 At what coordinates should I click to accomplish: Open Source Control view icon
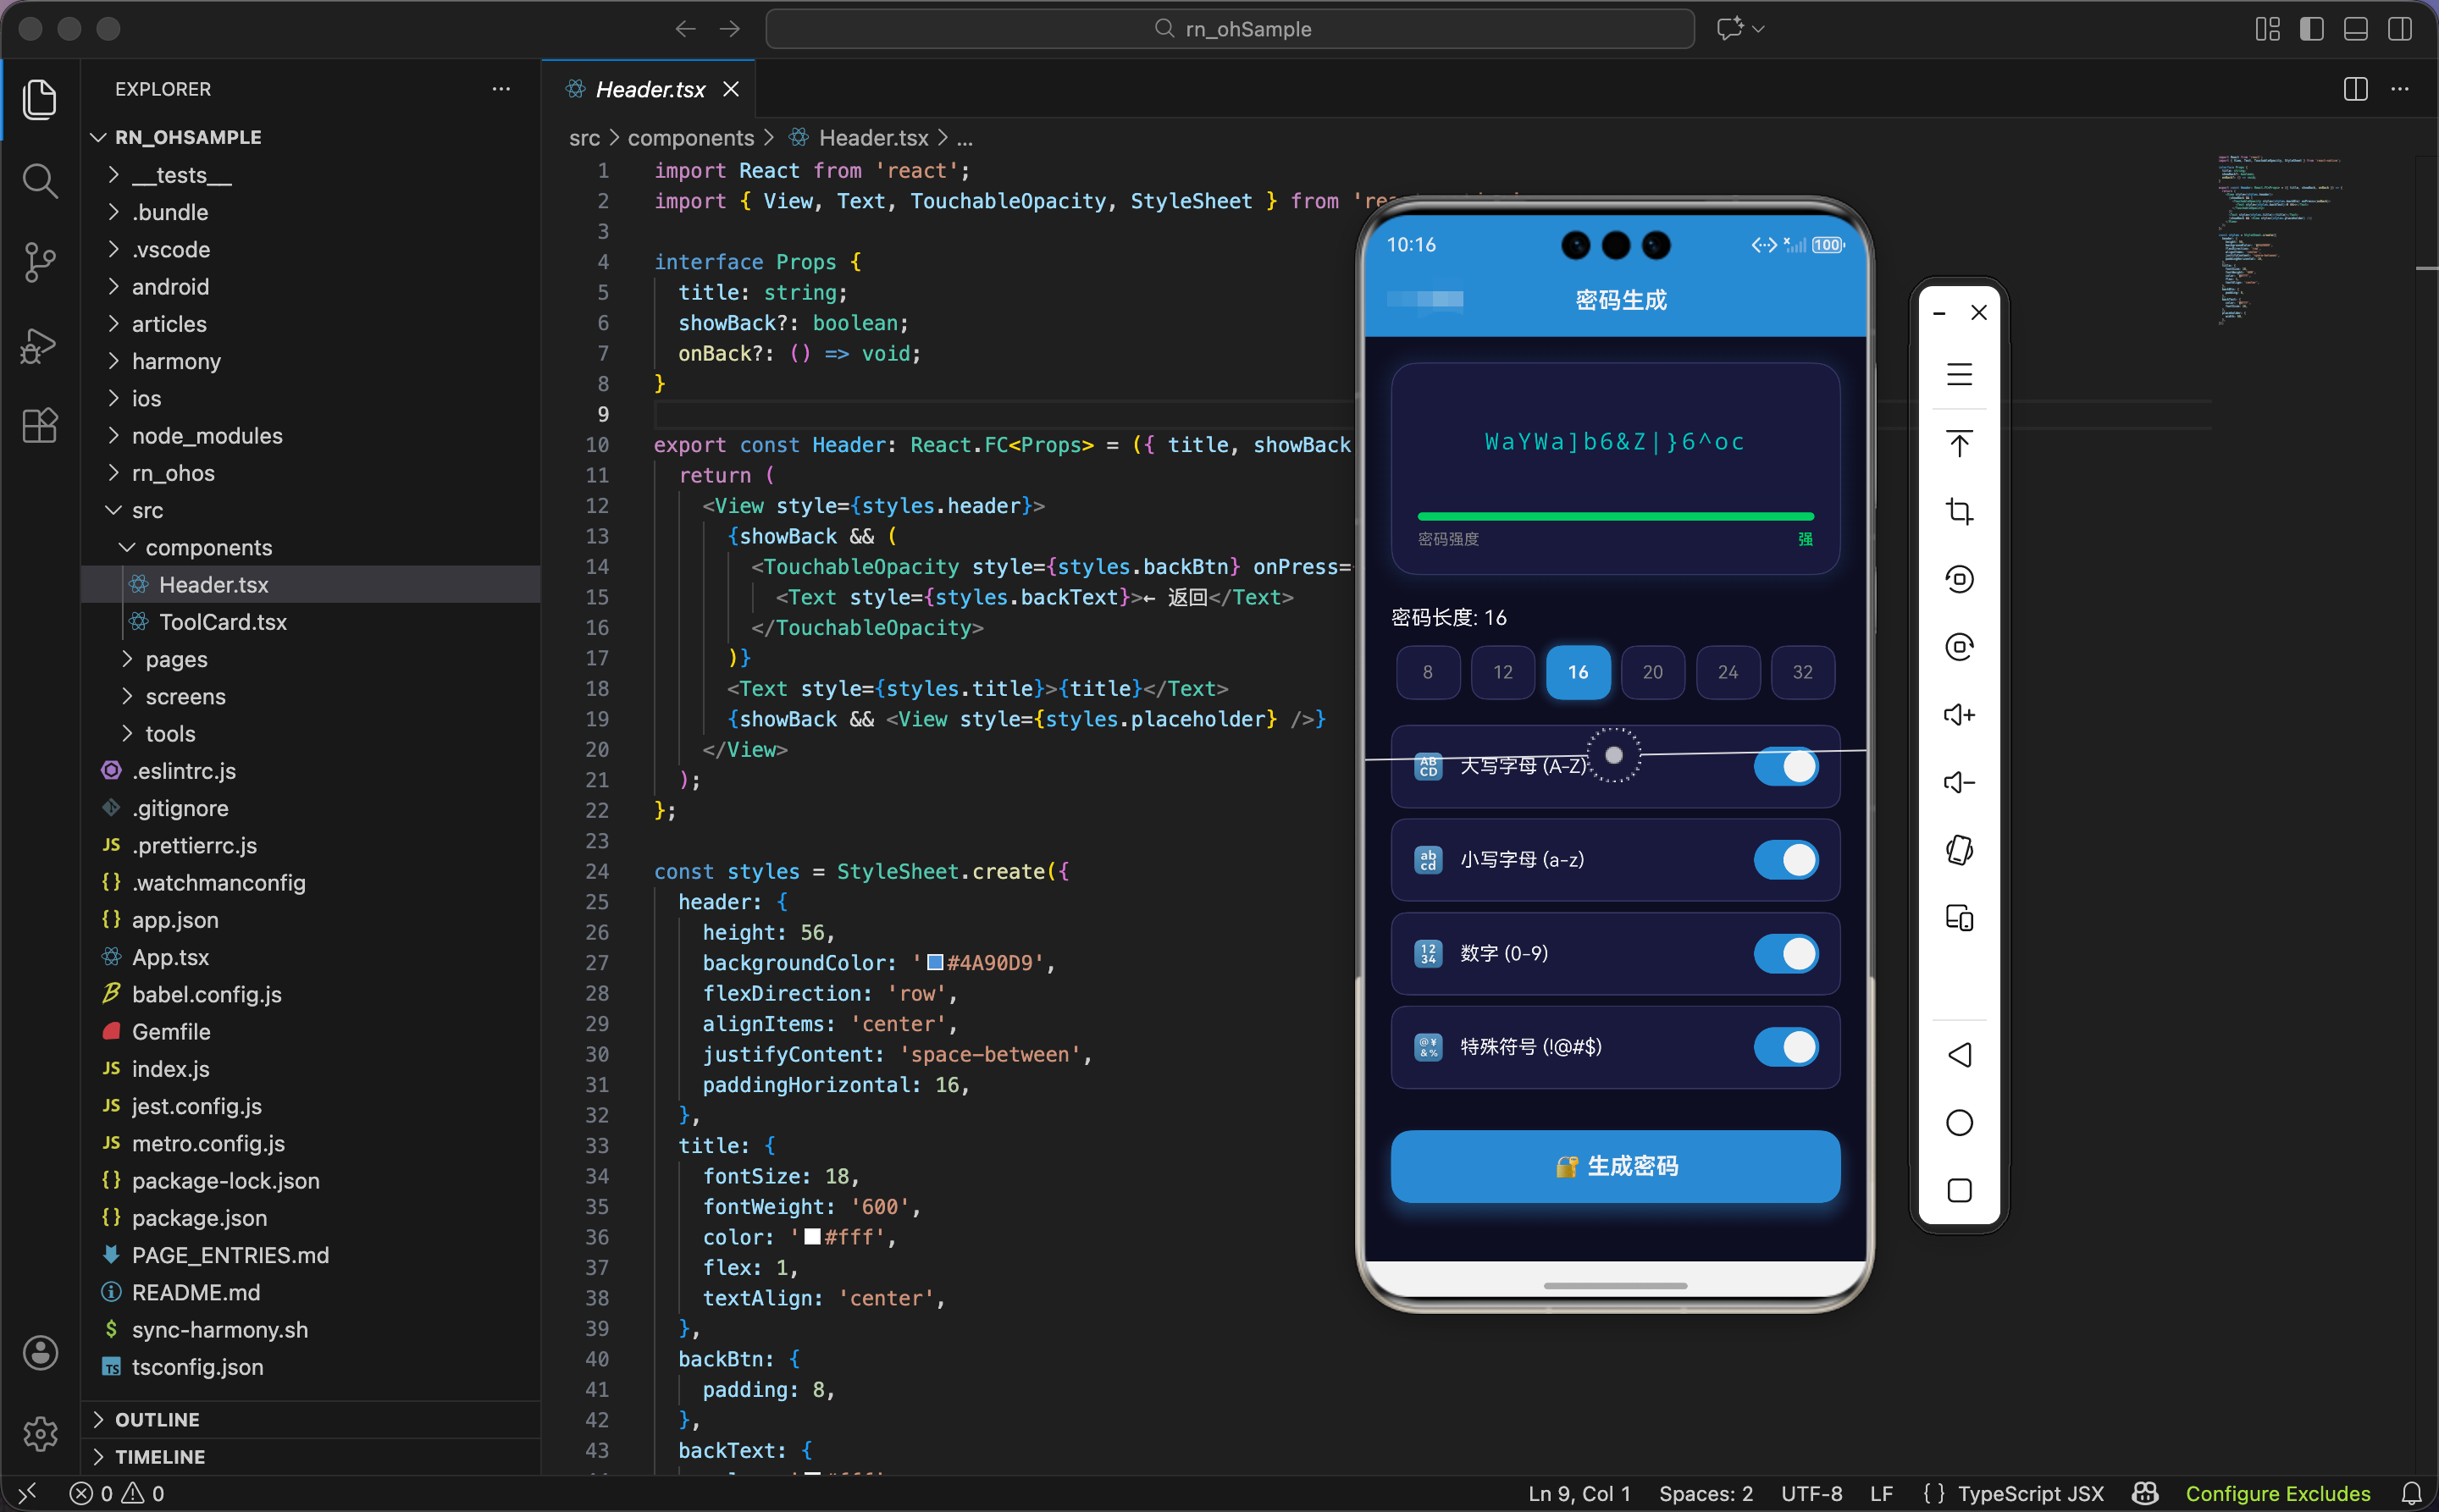[x=40, y=262]
